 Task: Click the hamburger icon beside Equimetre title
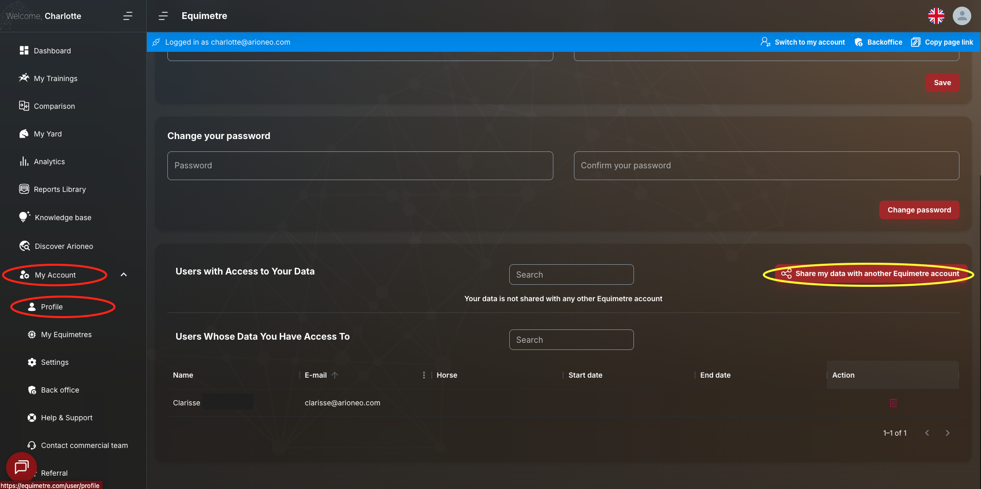click(163, 16)
